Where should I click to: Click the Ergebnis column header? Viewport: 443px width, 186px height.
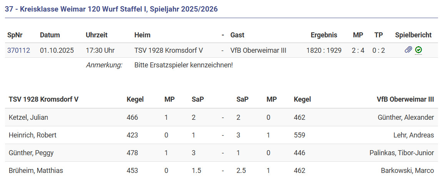pyautogui.click(x=324, y=35)
